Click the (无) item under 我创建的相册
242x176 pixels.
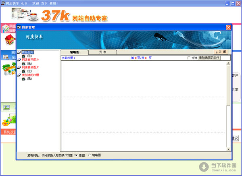[29, 79]
